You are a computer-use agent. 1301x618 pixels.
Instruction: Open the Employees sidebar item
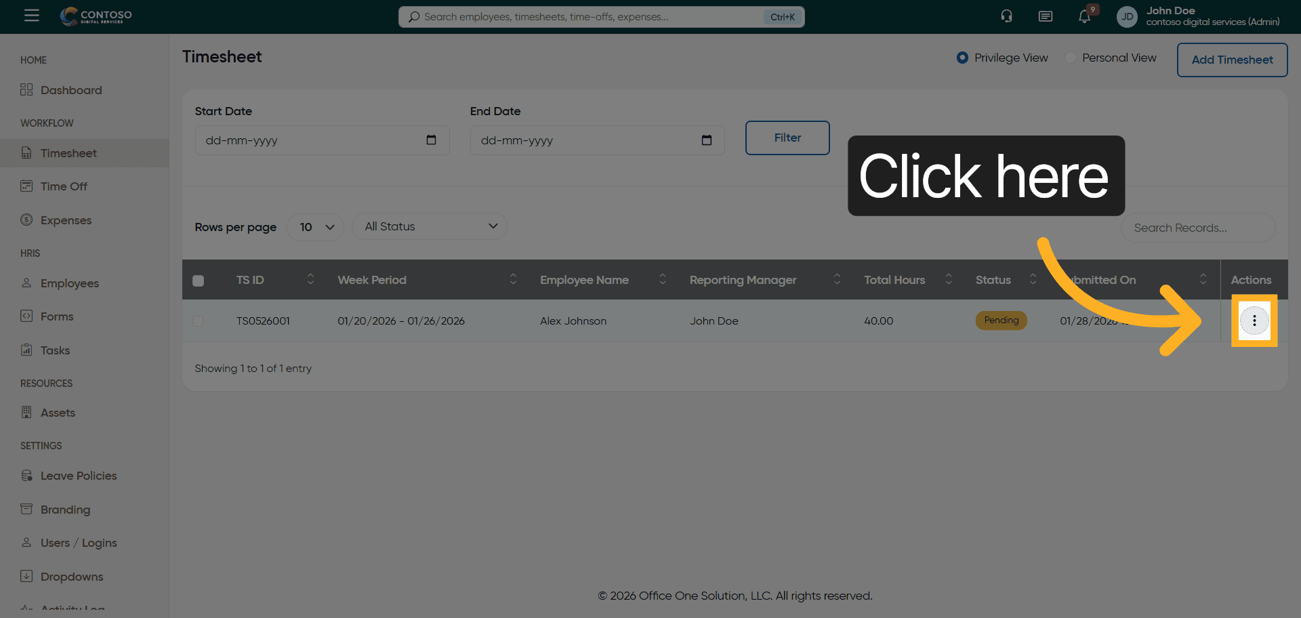(x=69, y=283)
